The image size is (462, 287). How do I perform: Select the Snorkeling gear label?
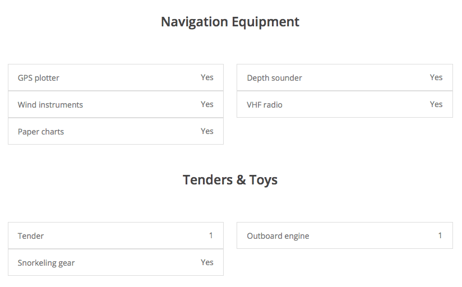[x=46, y=263]
